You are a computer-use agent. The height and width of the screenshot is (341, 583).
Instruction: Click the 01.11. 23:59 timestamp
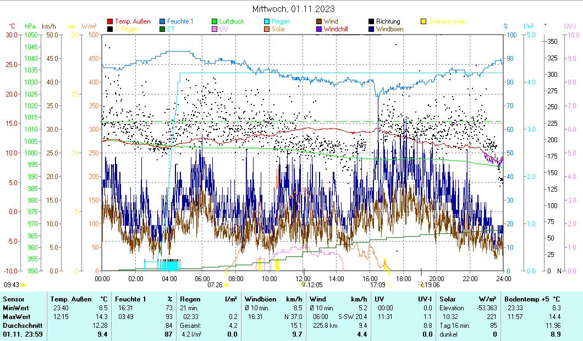coord(23,334)
